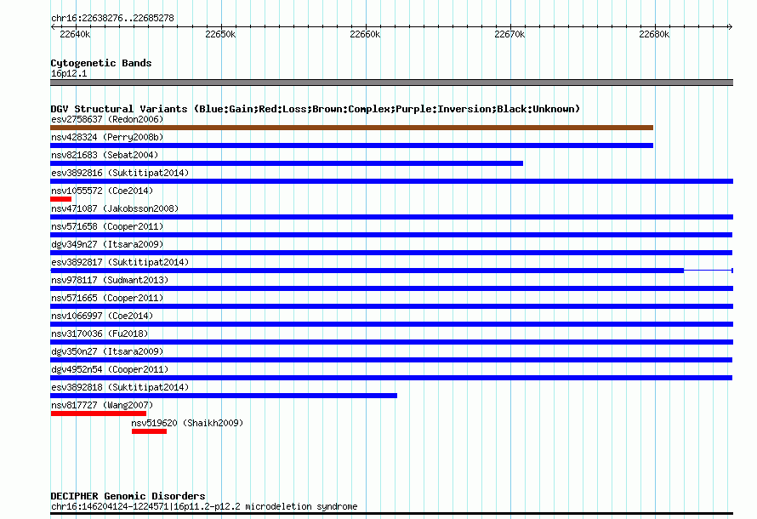
Task: Open dgv4952n54 (Cooper2011) label
Action: click(110, 369)
